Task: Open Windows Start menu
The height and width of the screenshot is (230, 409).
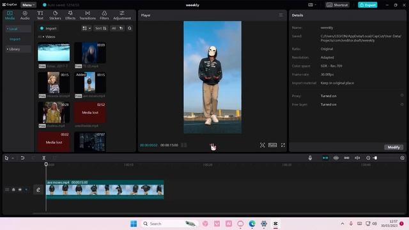Action: 134,224
